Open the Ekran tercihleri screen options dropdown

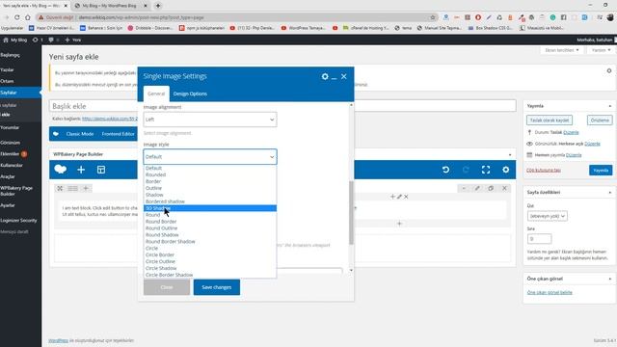[x=561, y=50]
